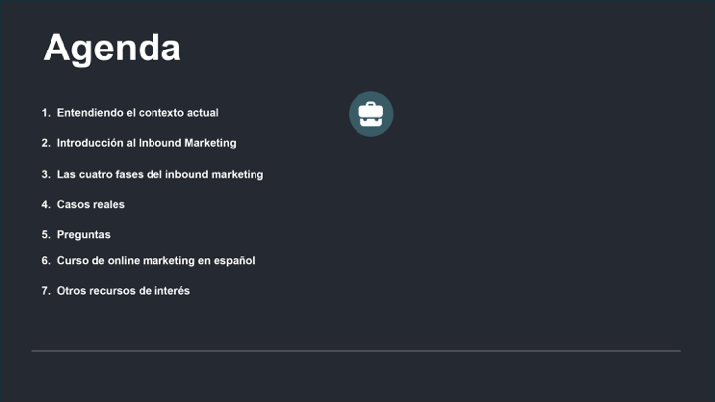Choose Las cuatro fases del inbound marketing
715x402 pixels.
(x=160, y=174)
